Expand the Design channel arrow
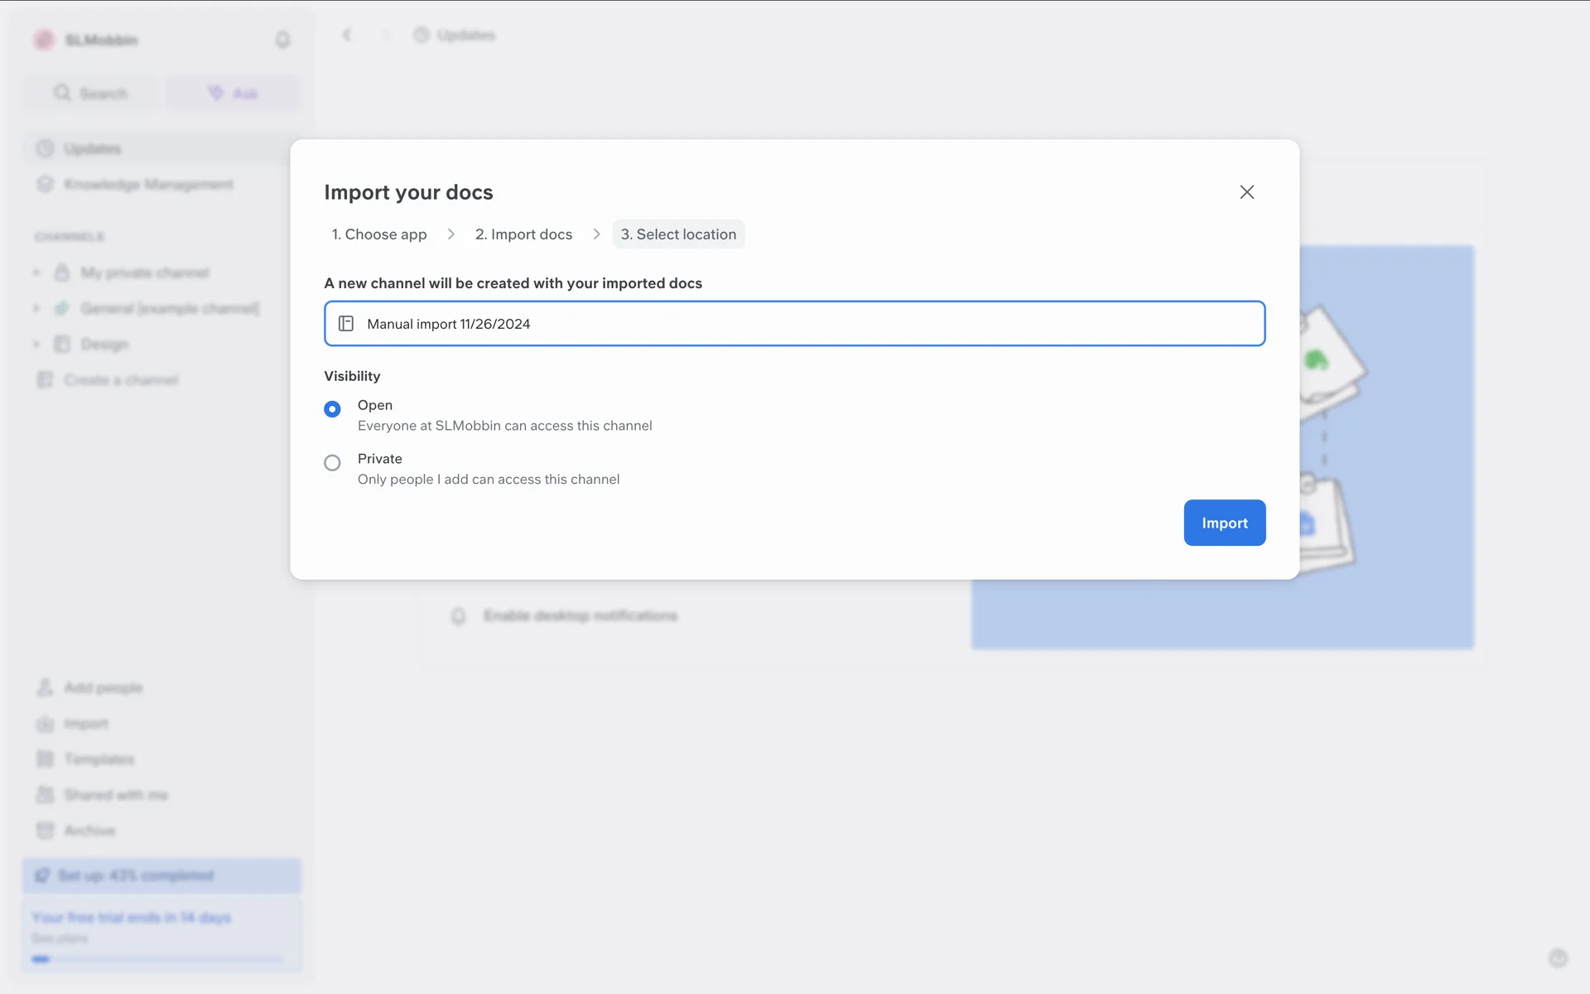The width and height of the screenshot is (1590, 994). (36, 344)
